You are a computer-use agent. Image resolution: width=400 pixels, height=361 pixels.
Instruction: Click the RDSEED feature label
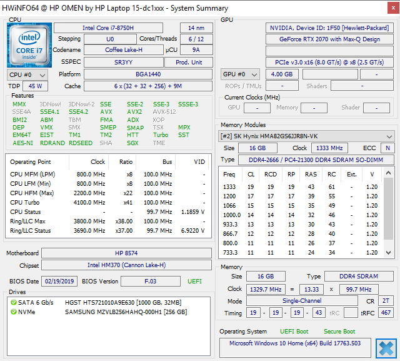click(x=81, y=143)
